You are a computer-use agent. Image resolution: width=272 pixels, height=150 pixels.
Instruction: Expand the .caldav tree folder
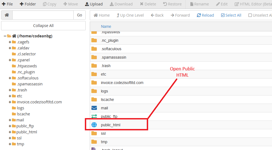(x=10, y=48)
